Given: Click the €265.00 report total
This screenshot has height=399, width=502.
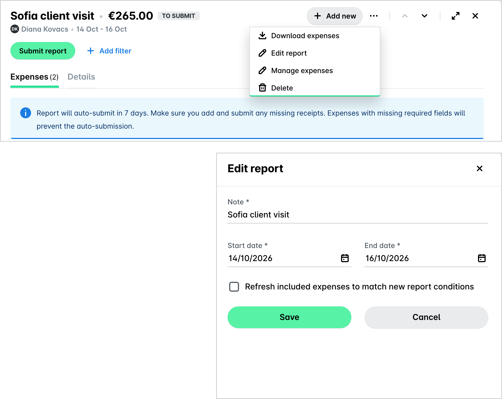Looking at the screenshot, I should [x=131, y=16].
